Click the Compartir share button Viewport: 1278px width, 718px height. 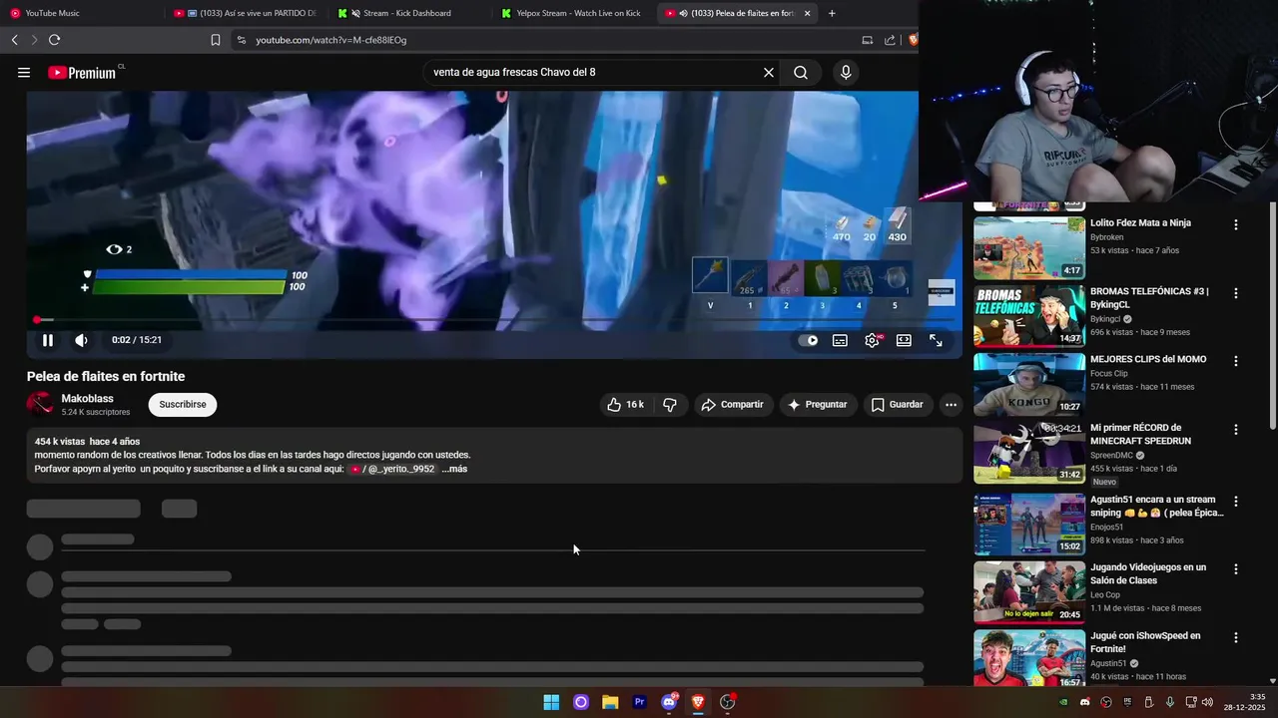pos(732,404)
